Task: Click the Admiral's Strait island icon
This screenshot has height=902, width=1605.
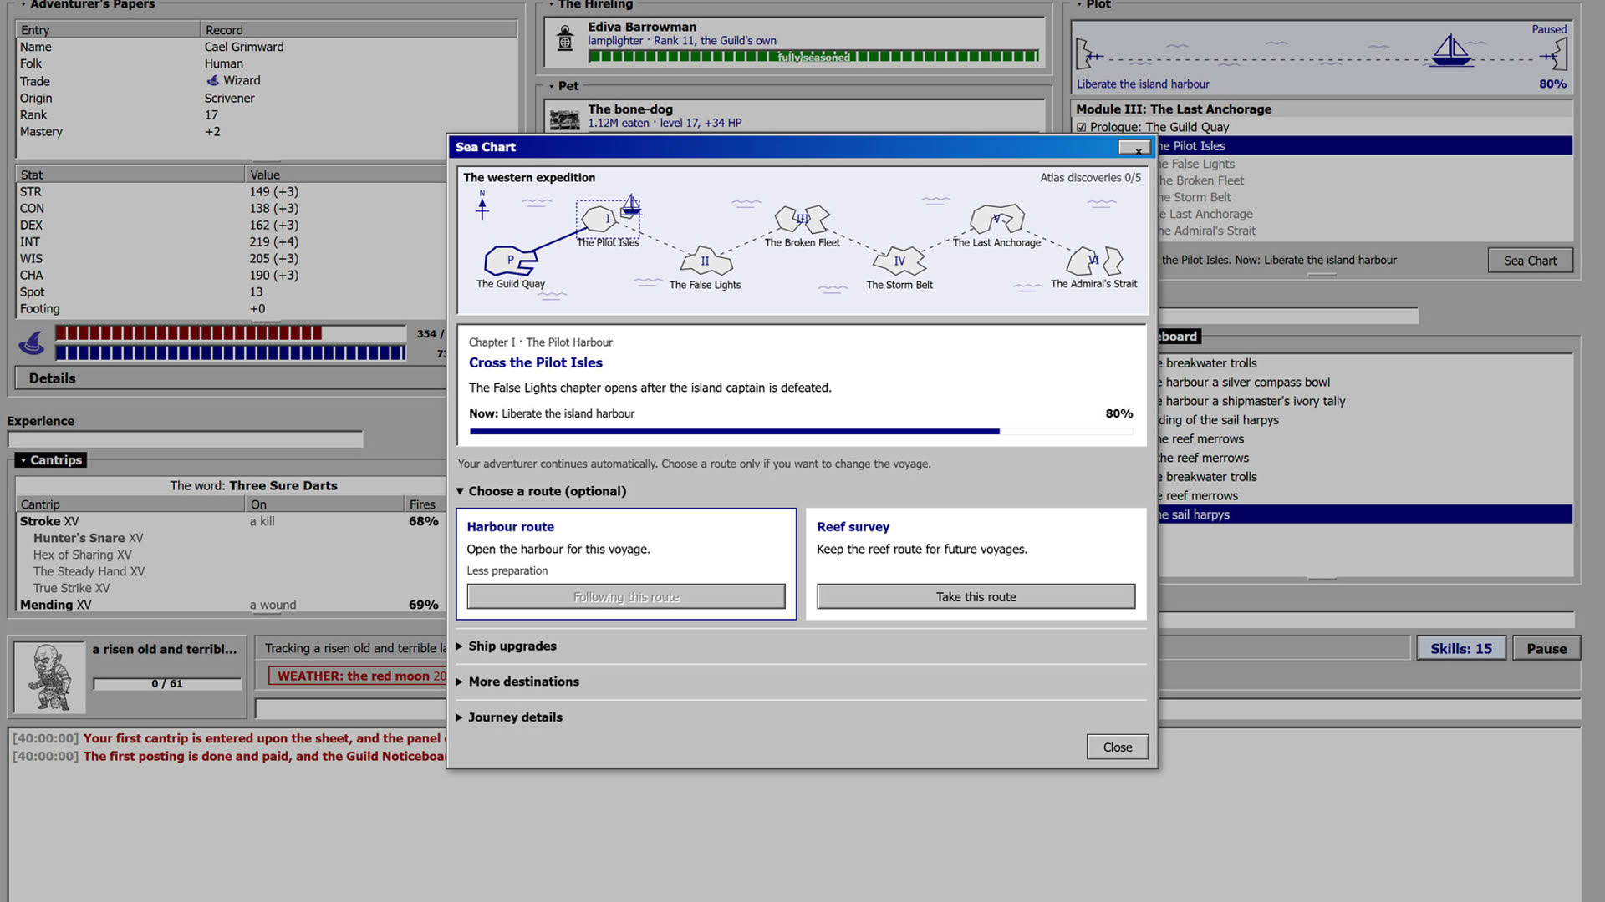Action: point(1094,261)
